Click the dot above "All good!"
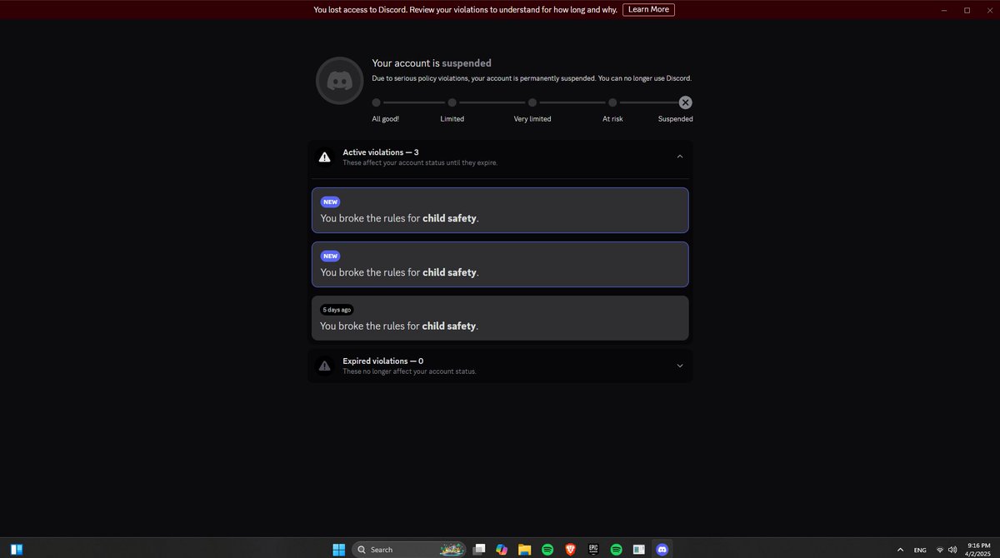This screenshot has height=558, width=1000. [x=376, y=102]
